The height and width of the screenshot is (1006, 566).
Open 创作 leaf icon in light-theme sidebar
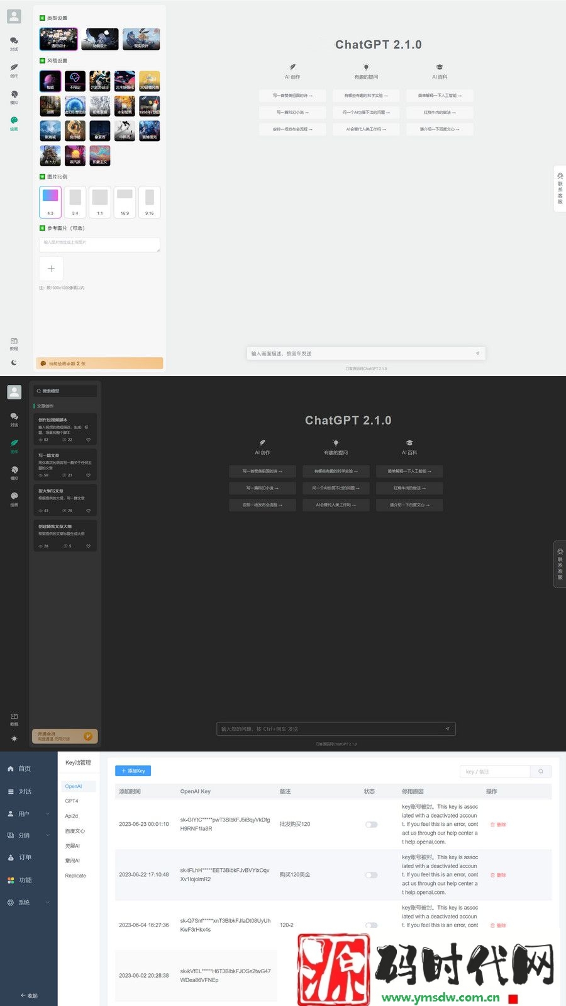tap(14, 70)
